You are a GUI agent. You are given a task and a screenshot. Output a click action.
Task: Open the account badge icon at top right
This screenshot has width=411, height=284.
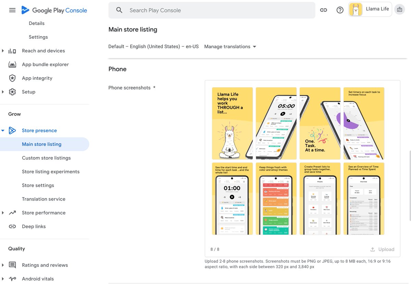pyautogui.click(x=399, y=10)
